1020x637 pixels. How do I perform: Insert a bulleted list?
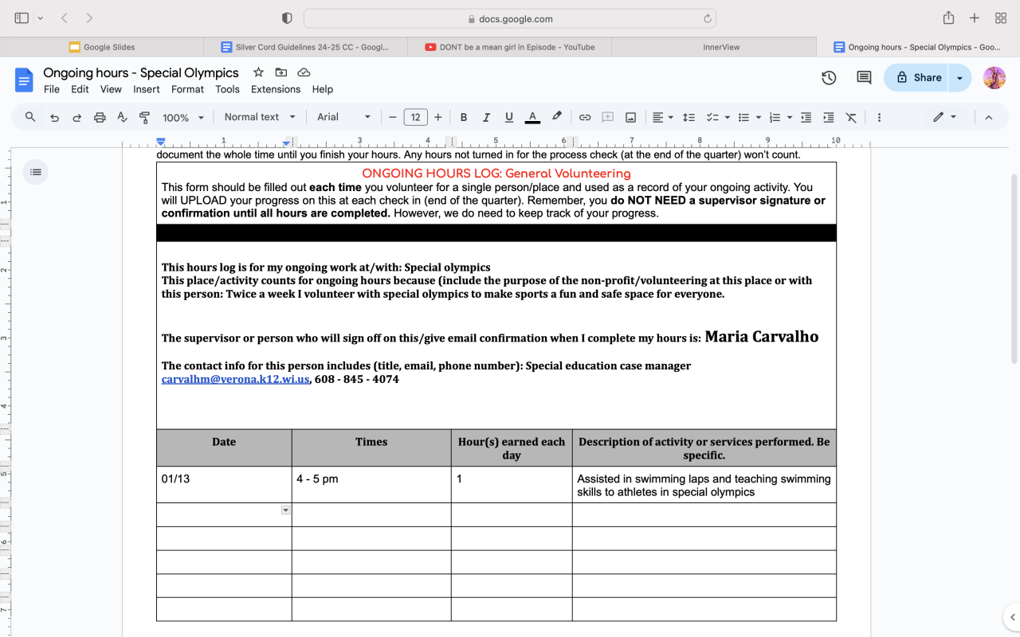click(743, 117)
